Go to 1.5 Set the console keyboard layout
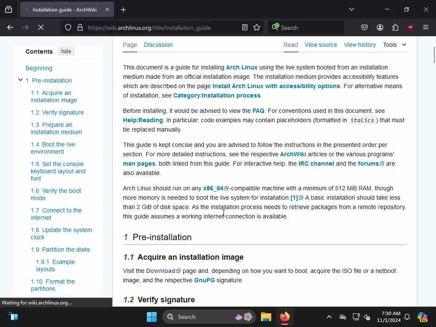The width and height of the screenshot is (436, 327). click(x=58, y=171)
